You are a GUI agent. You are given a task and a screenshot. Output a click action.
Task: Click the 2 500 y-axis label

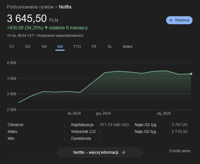pos(11,110)
